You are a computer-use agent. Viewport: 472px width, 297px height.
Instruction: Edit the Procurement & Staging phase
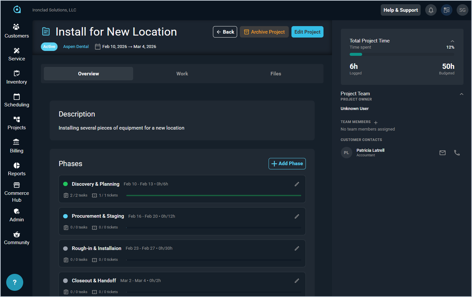click(297, 216)
